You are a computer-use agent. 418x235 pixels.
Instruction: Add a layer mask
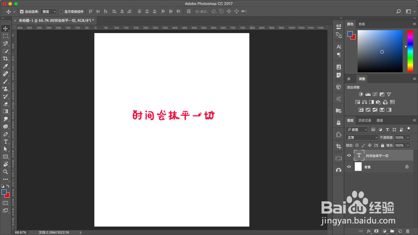coord(376,231)
